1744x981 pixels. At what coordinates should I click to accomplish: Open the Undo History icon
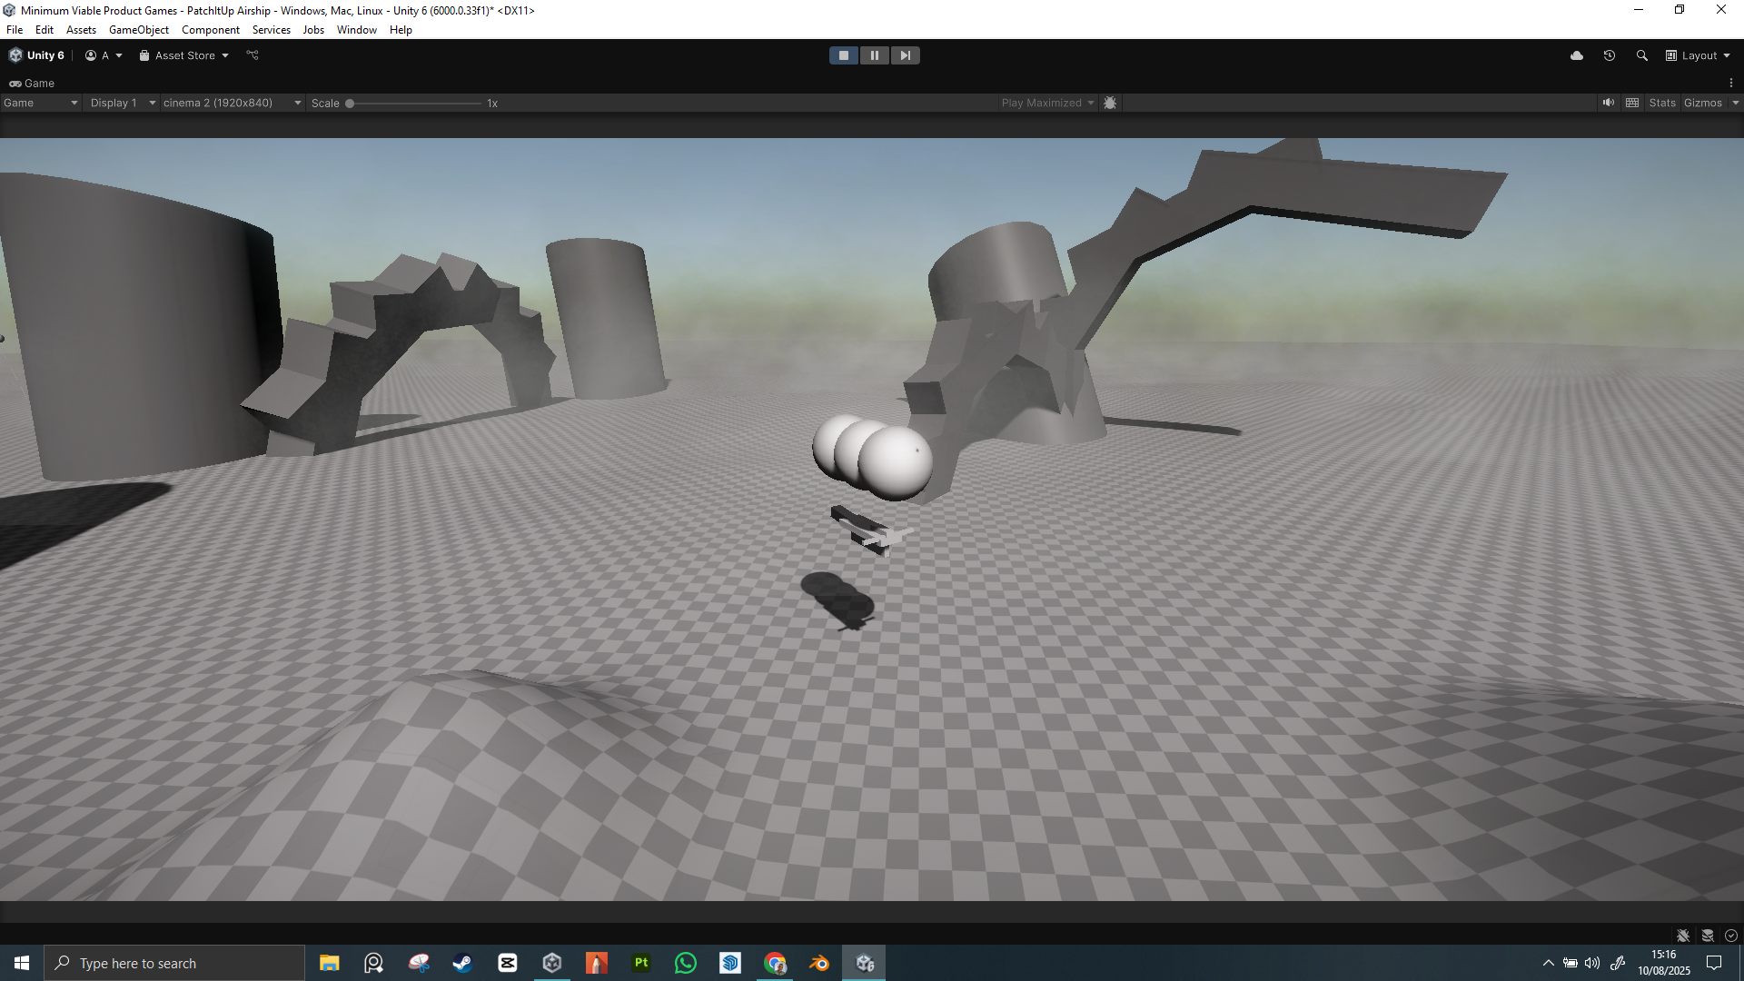(x=1610, y=55)
